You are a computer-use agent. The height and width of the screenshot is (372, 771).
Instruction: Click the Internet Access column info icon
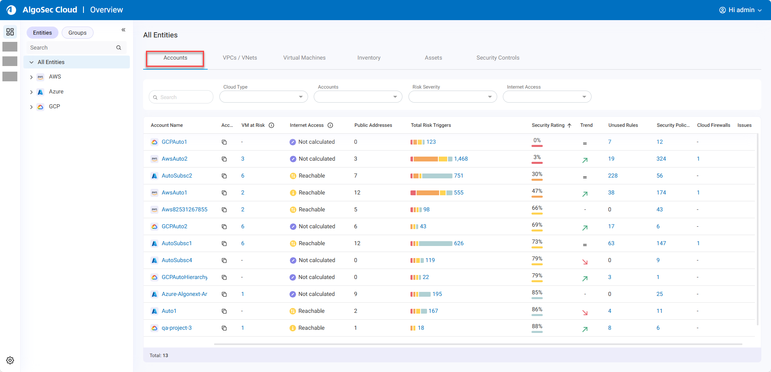[x=330, y=125]
